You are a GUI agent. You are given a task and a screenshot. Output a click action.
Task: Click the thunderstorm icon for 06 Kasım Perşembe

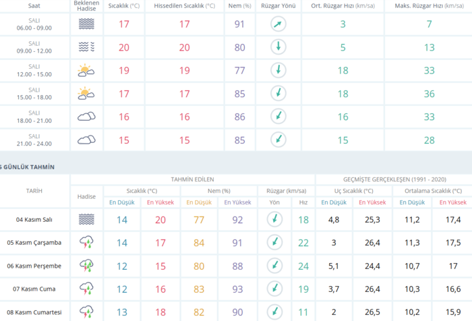pyautogui.click(x=86, y=266)
